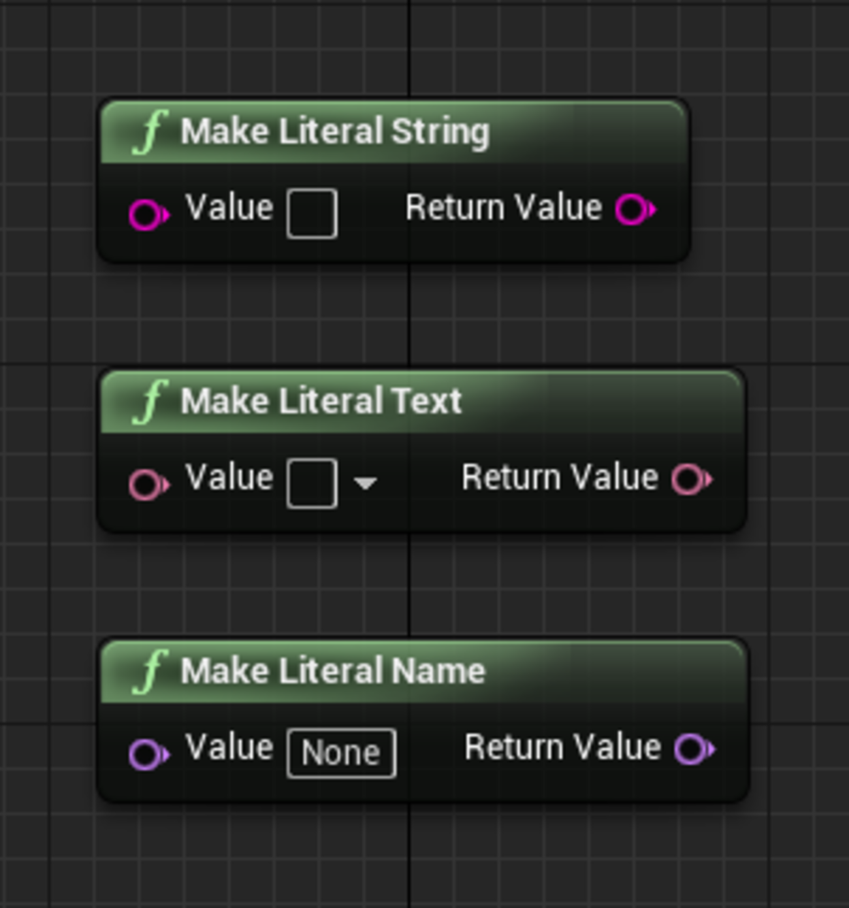
Task: Click the Return Value label on String node
Action: pyautogui.click(x=504, y=208)
